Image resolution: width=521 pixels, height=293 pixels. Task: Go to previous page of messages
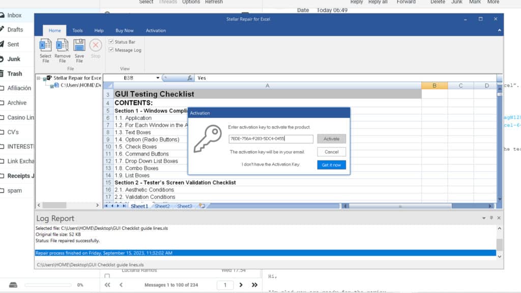(121, 285)
